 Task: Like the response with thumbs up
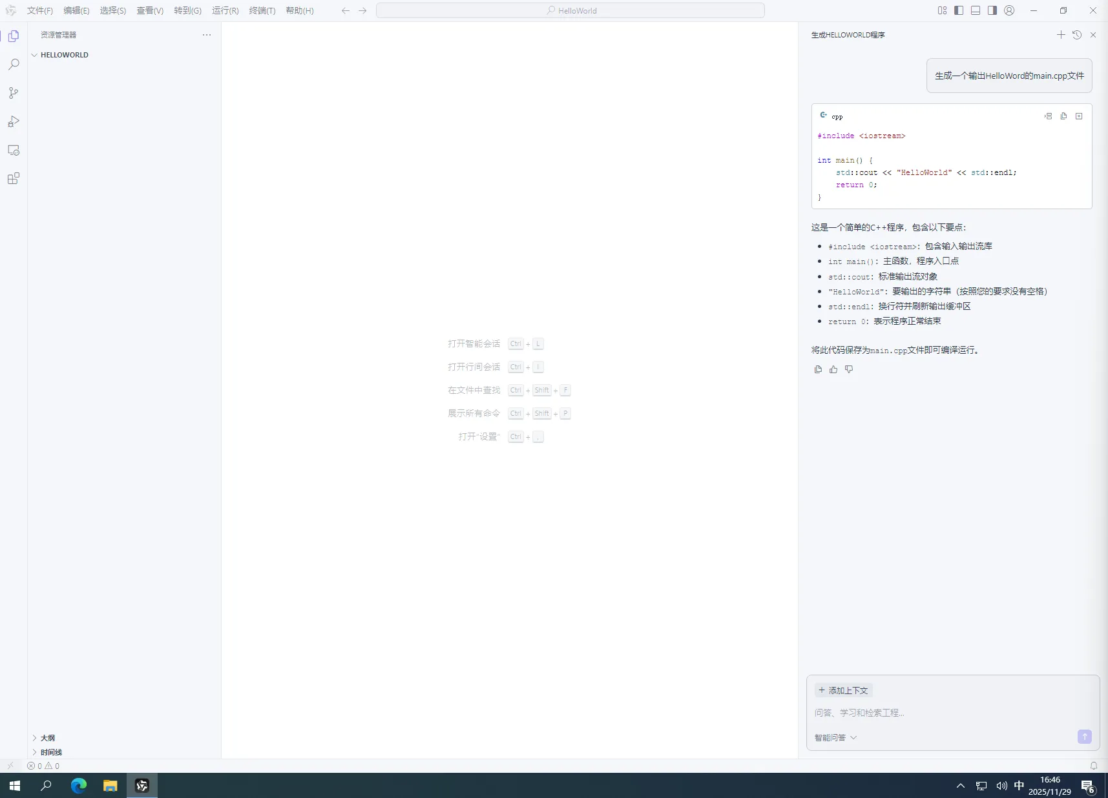coord(833,369)
